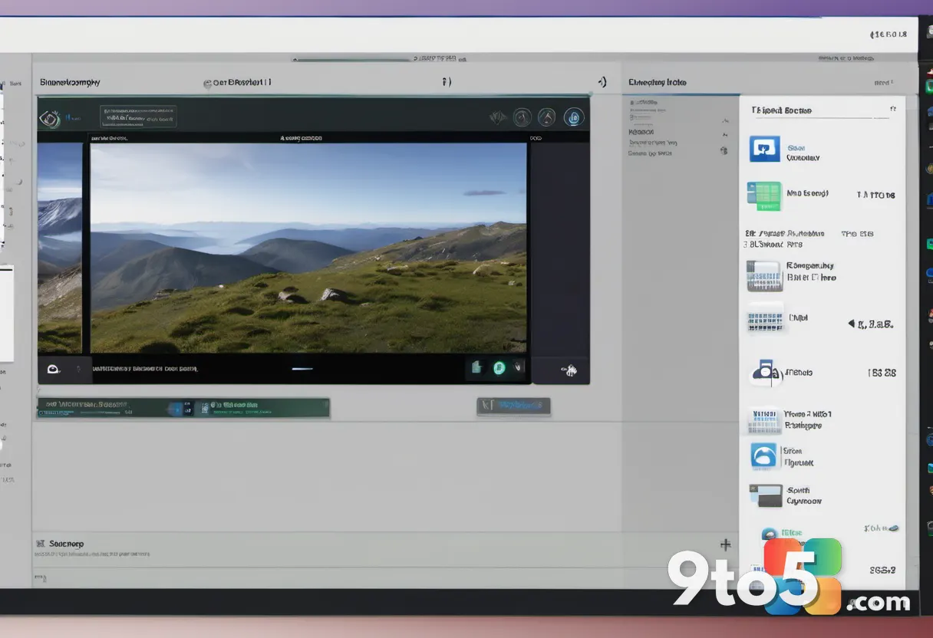
Task: Click the white camera icon at viewer bottom-left
Action: 52,369
